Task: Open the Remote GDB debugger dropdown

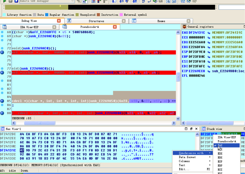Action: click(x=72, y=1)
